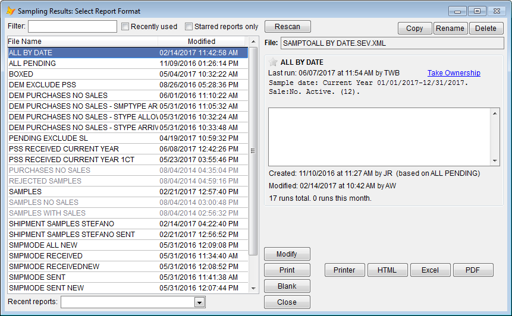Export report to Excel
512x316 pixels.
[x=431, y=270]
